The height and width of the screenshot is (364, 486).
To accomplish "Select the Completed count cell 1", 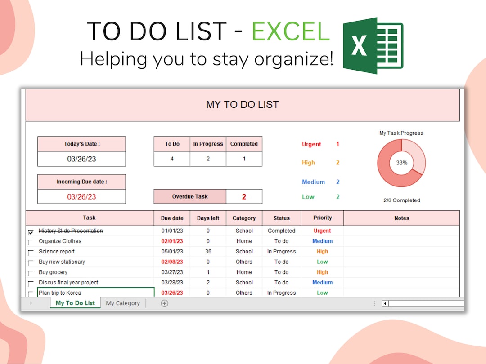I will [244, 159].
